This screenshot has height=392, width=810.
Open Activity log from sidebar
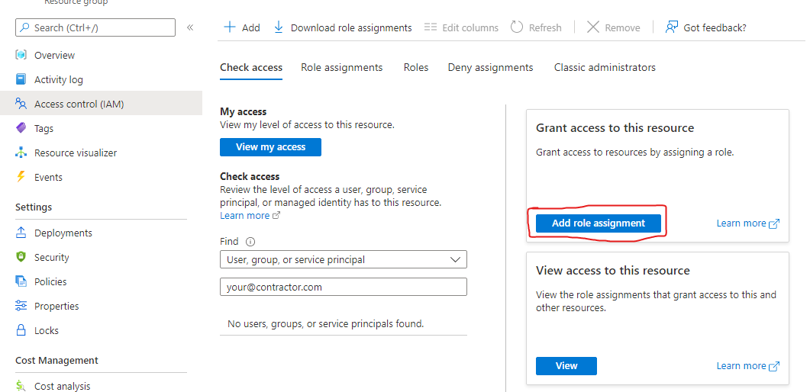[x=58, y=80]
